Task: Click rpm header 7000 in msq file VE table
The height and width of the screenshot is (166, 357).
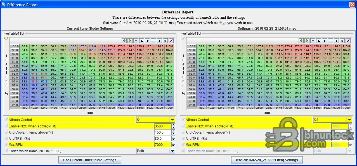Action: pyautogui.click(x=346, y=108)
